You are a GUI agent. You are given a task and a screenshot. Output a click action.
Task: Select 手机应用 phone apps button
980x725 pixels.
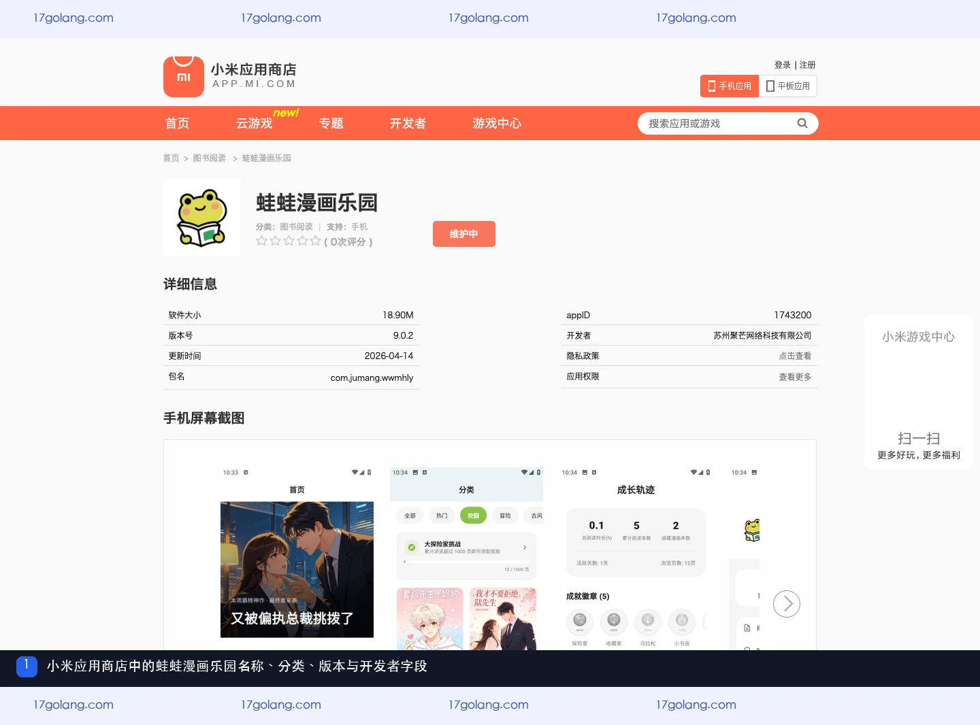tap(730, 86)
